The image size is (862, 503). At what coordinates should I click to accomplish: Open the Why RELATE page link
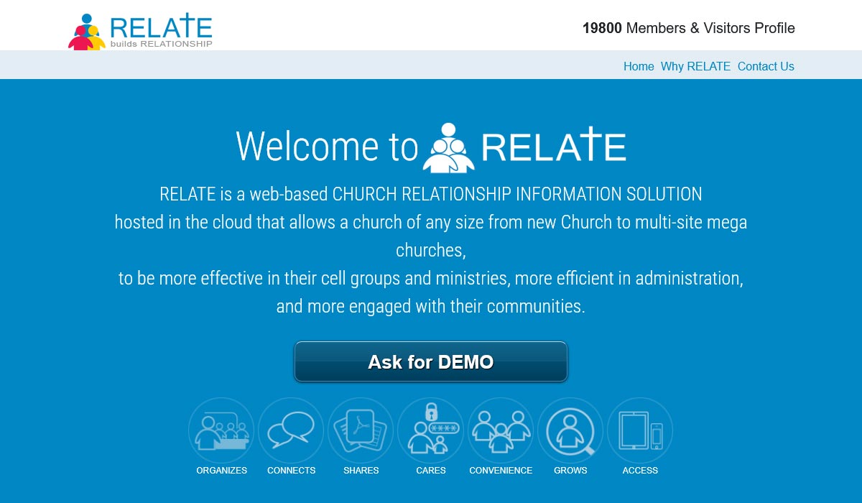pos(695,66)
